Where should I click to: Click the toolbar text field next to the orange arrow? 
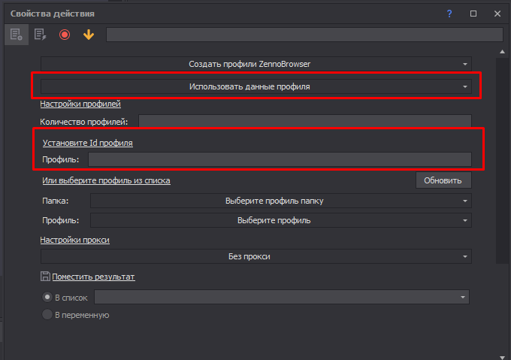[304, 35]
